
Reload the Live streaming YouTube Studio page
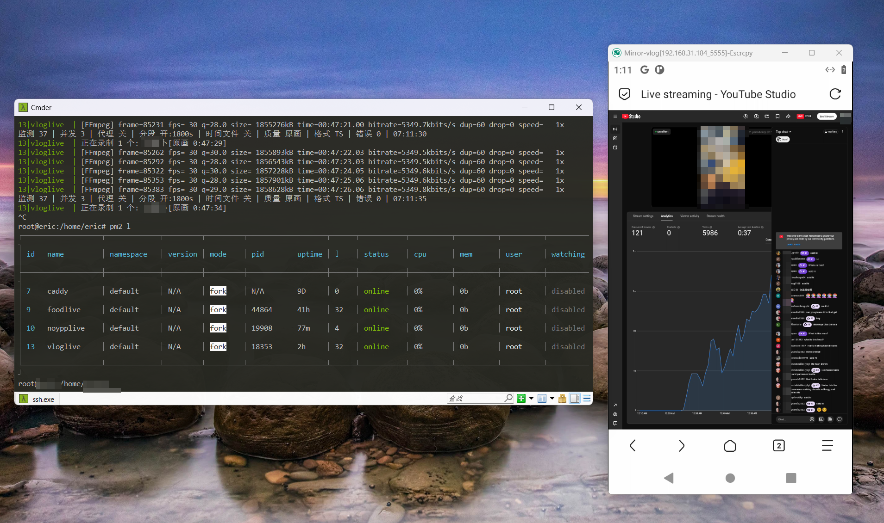pyautogui.click(x=835, y=94)
